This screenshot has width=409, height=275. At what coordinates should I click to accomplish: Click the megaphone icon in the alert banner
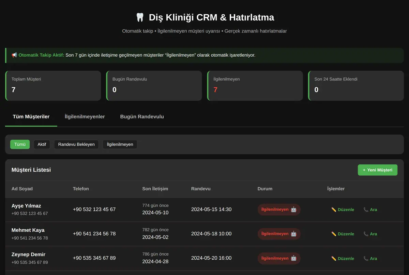(14, 55)
